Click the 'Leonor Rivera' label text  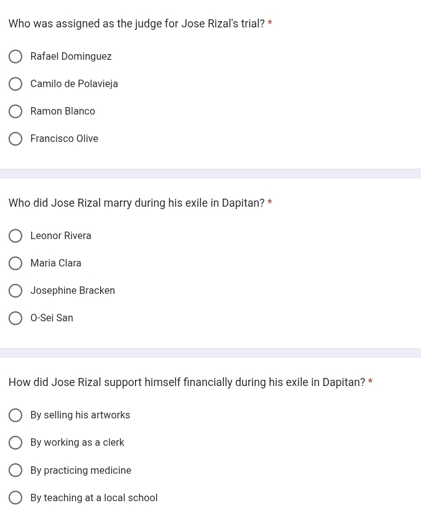pyautogui.click(x=61, y=236)
